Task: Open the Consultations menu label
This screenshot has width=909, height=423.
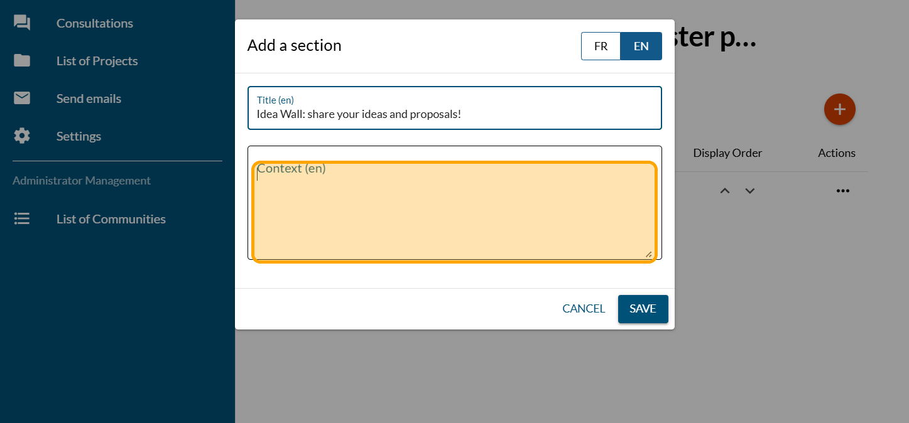Action: [95, 23]
